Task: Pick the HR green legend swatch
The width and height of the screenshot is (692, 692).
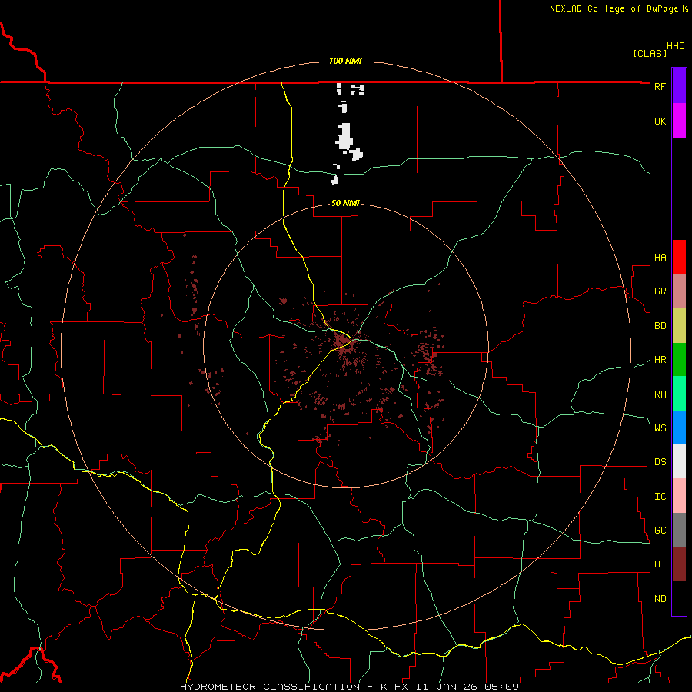Action: [679, 360]
